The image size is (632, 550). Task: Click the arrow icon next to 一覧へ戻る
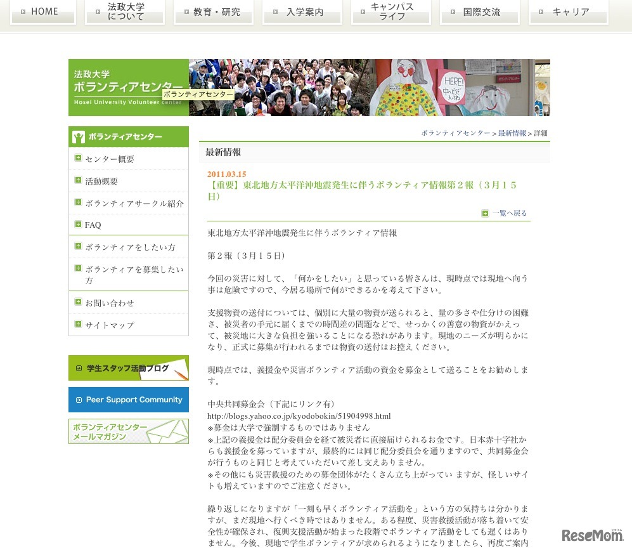pyautogui.click(x=485, y=212)
